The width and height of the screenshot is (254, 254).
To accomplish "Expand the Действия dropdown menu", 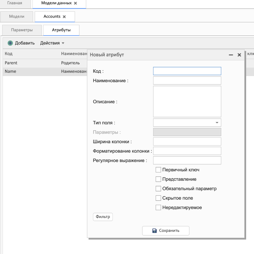I will point(52,43).
